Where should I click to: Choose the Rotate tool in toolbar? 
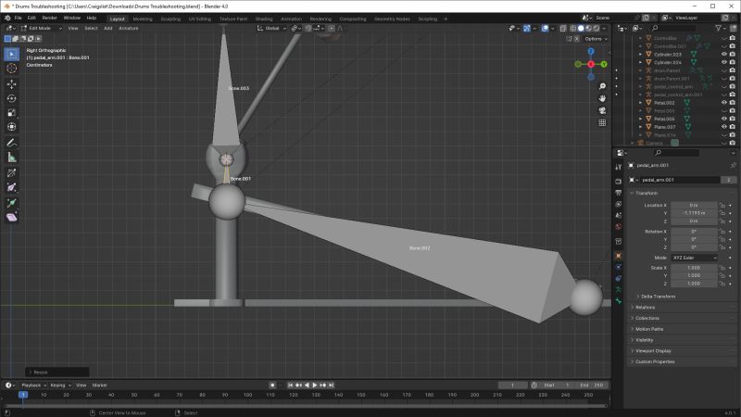pyautogui.click(x=12, y=98)
